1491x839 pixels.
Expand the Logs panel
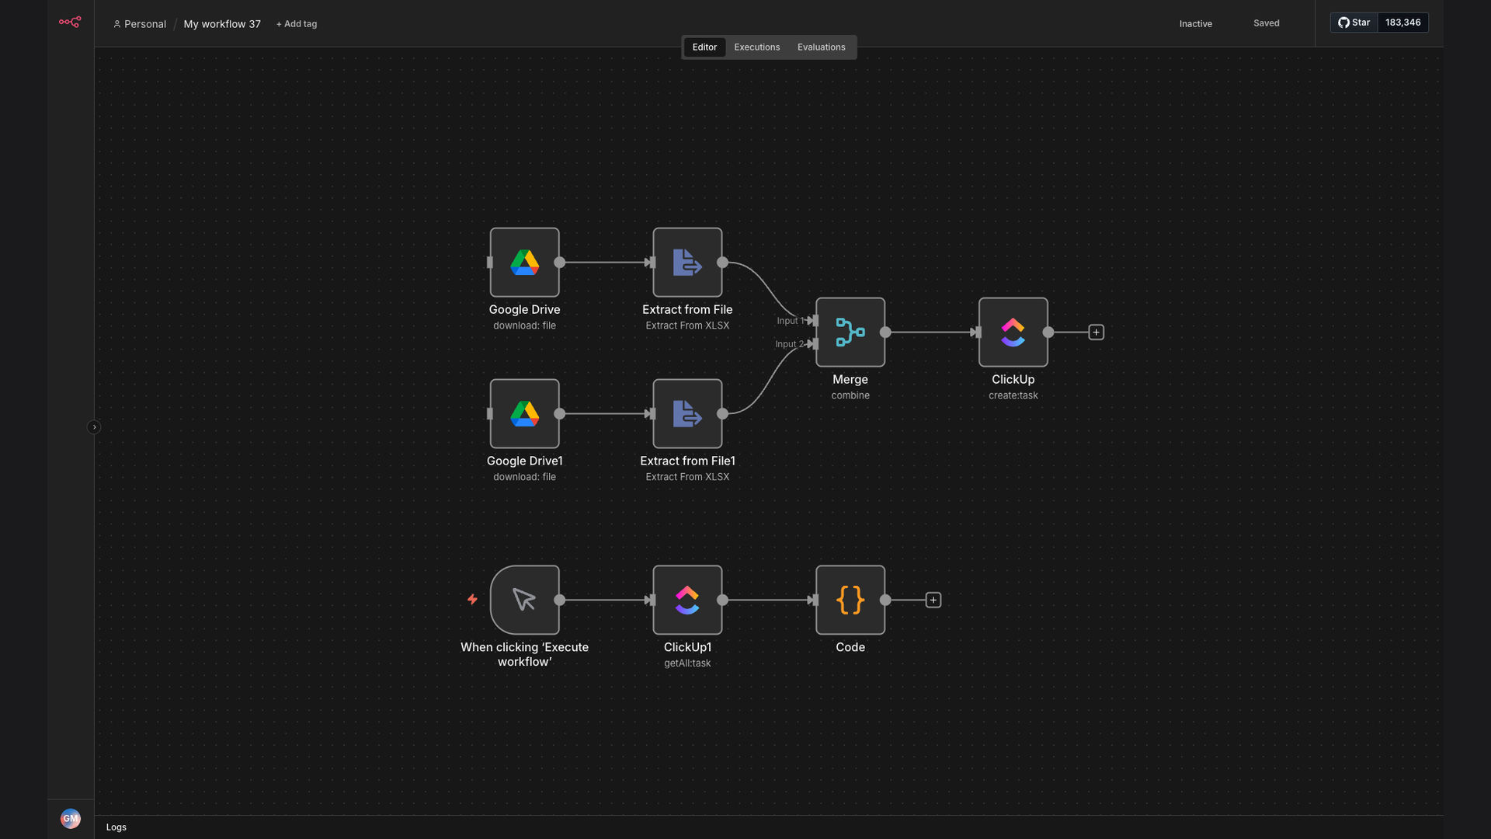(116, 827)
